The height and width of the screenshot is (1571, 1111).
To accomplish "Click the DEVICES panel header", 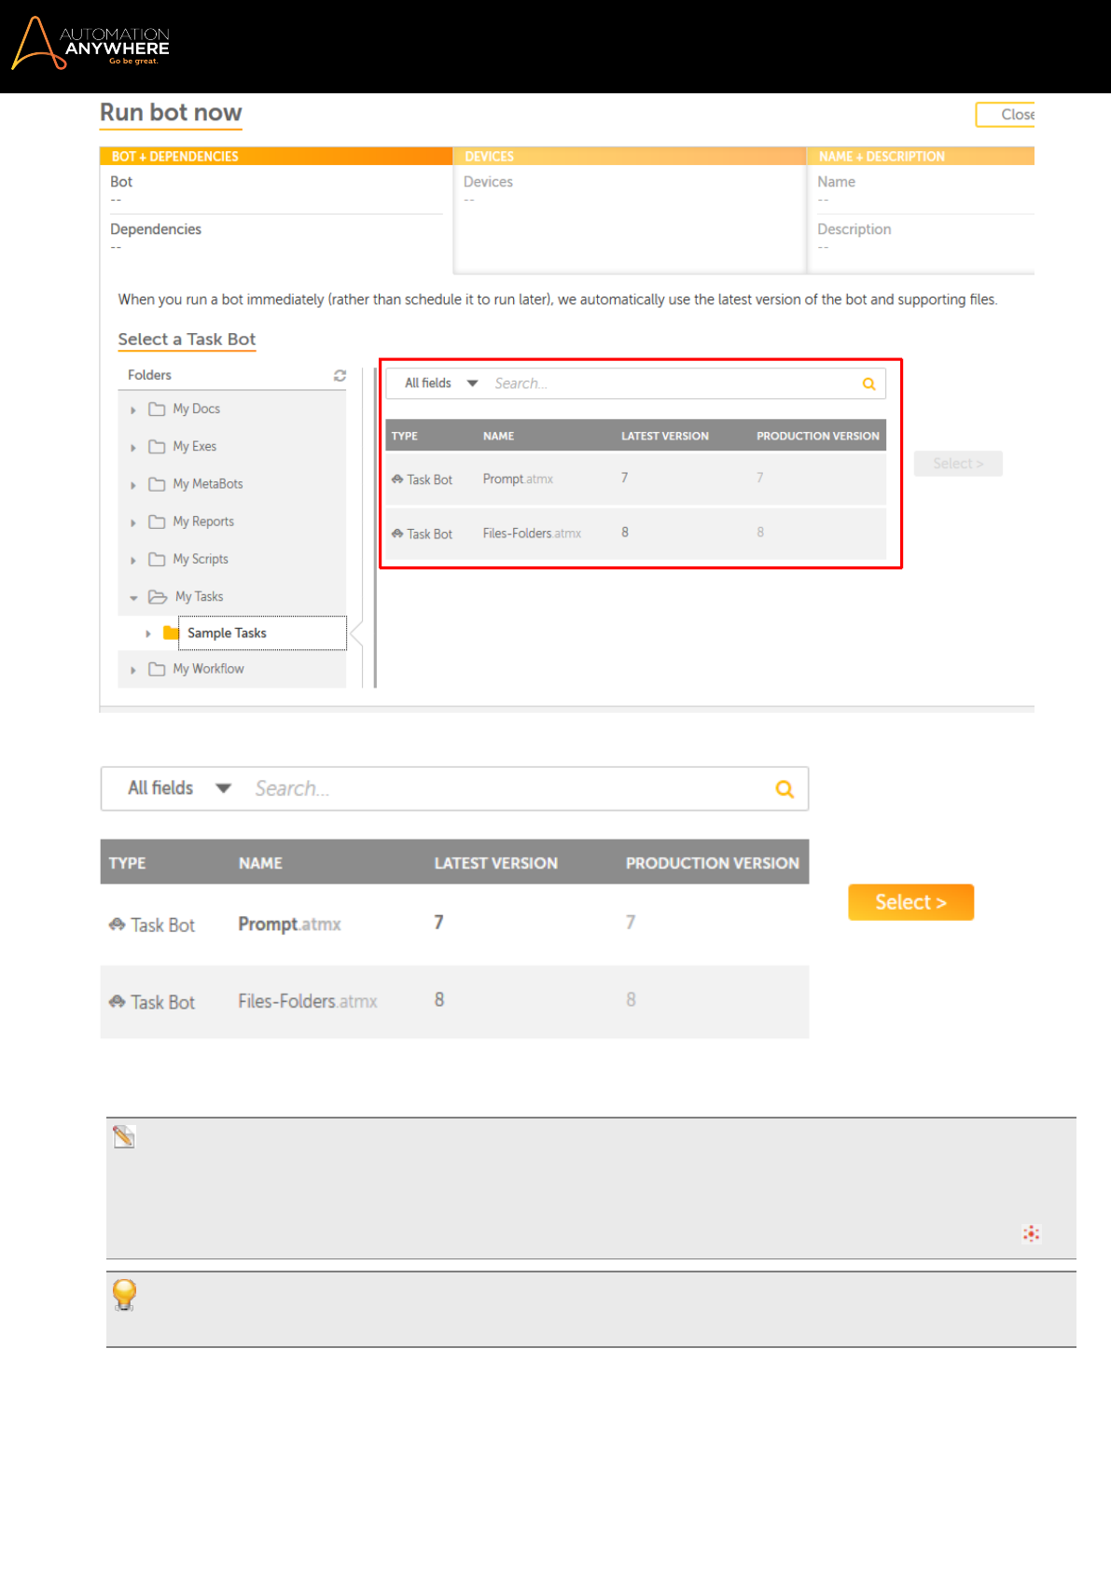I will (x=630, y=156).
